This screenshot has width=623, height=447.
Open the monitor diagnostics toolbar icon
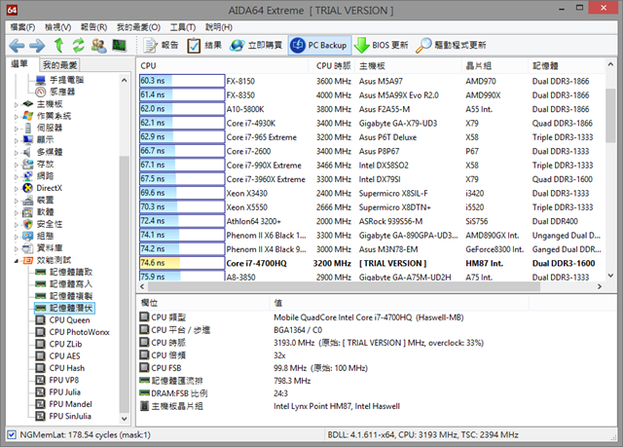click(119, 46)
